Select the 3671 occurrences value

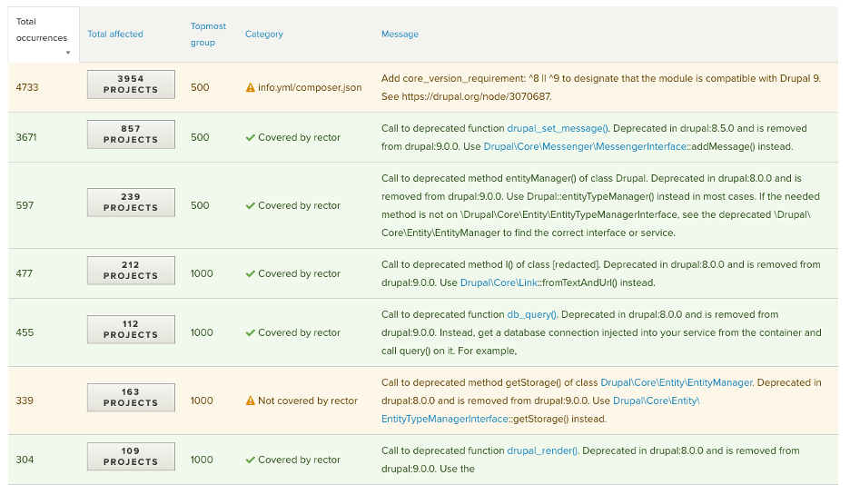tap(26, 138)
